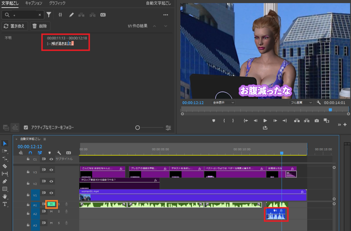
Task: Select the Razor tool
Action: click(x=5, y=166)
